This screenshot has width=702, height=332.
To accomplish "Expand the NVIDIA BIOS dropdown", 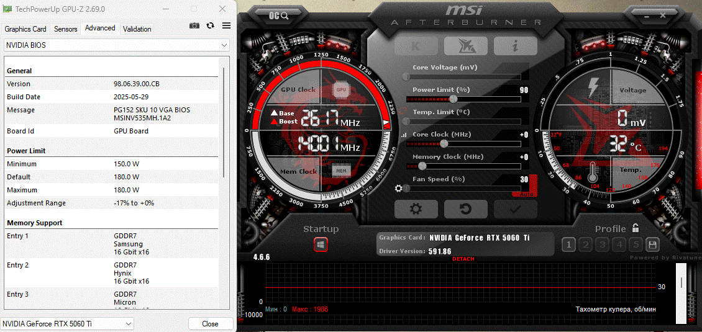I will 117,45.
